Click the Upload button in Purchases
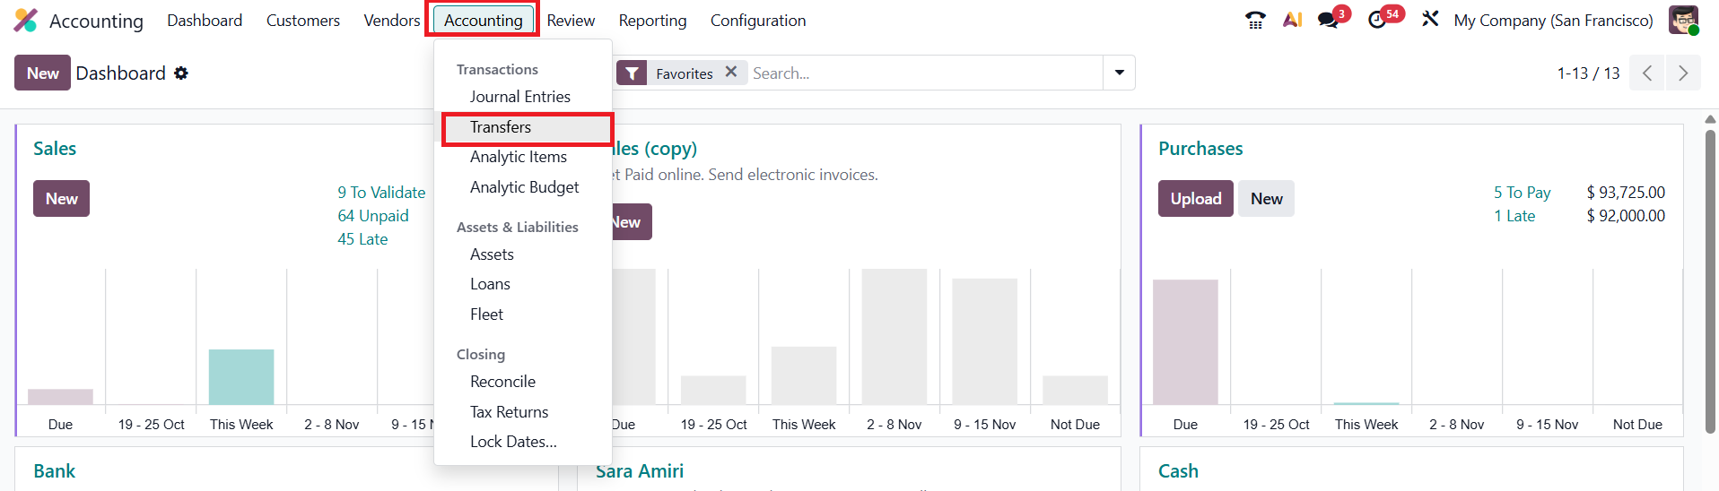The image size is (1719, 491). (x=1195, y=199)
